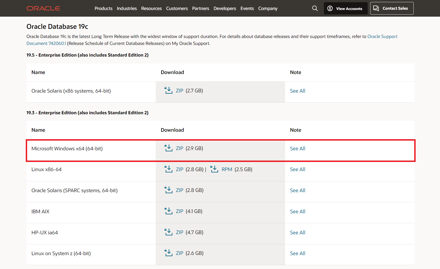Click the Oracle logo
The image size is (440, 269).
pos(43,8)
